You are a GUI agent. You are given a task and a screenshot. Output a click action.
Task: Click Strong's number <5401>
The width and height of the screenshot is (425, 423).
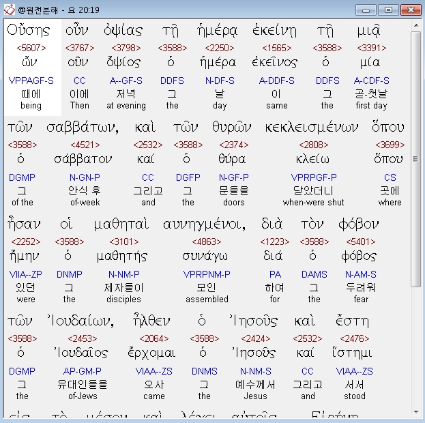coord(361,242)
